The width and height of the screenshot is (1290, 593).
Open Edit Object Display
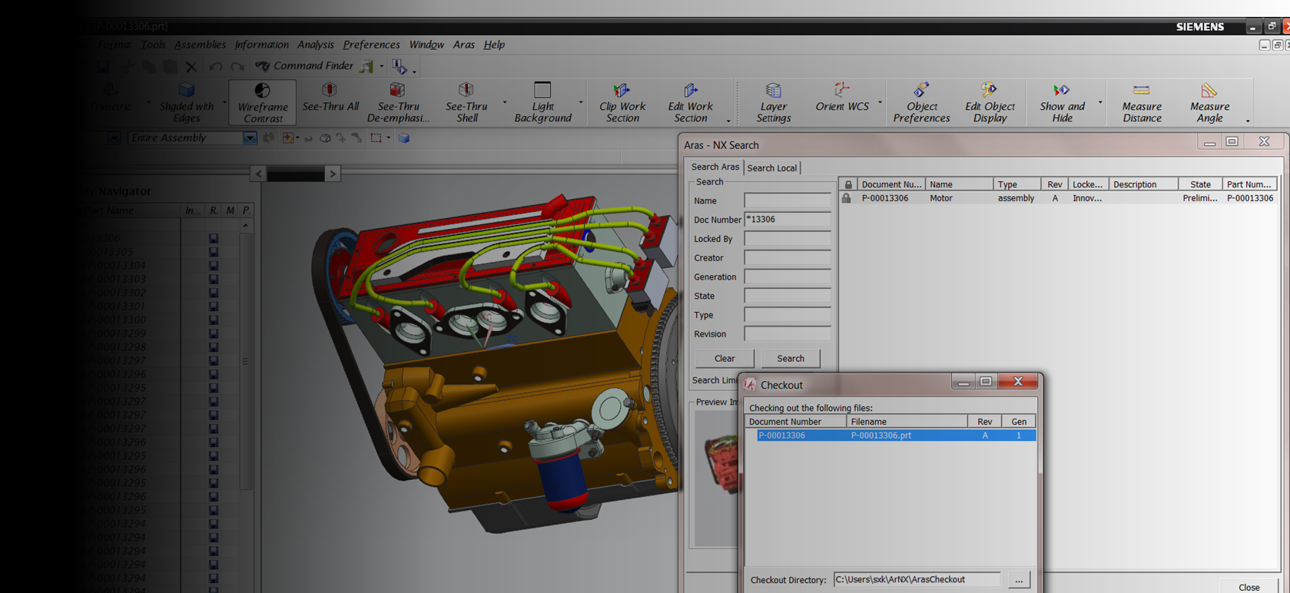coord(990,102)
